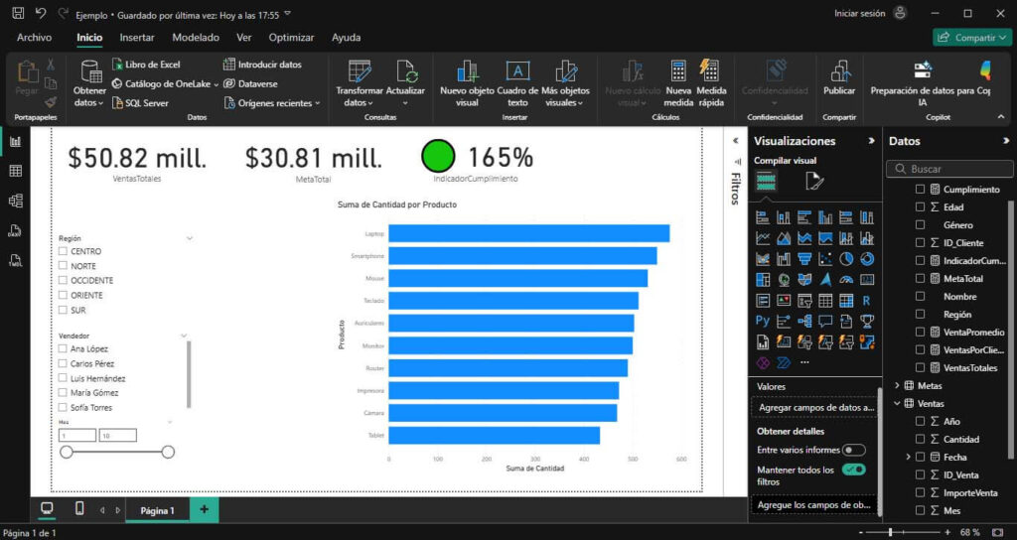Insert a Cuadro de texto

point(517,72)
